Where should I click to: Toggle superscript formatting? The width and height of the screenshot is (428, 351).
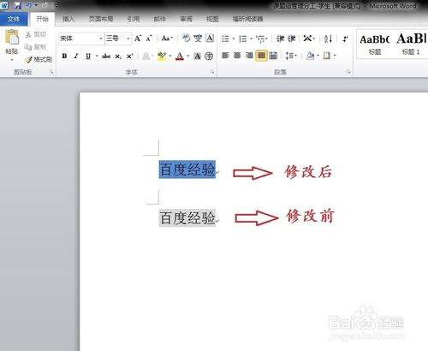[x=130, y=56]
